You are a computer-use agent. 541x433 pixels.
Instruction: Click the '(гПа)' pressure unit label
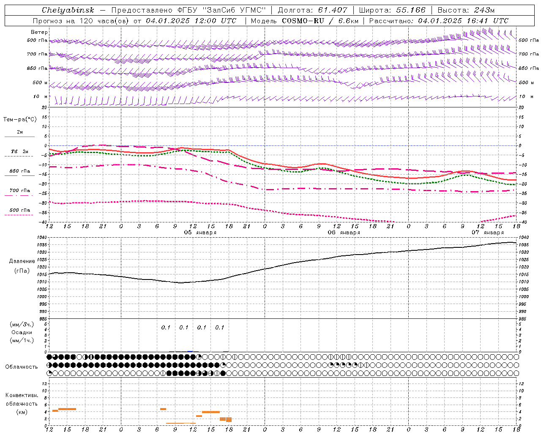pos(22,271)
